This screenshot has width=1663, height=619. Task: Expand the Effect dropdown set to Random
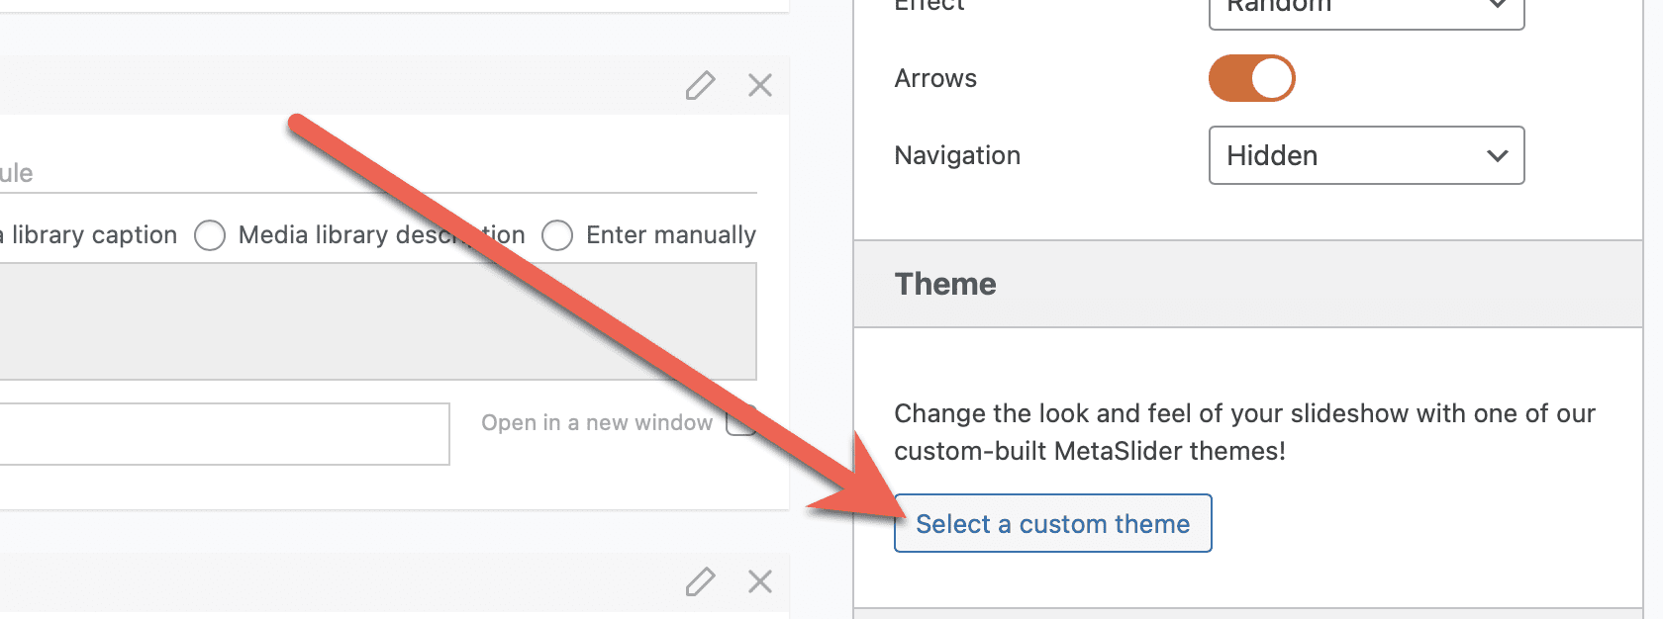click(1366, 10)
